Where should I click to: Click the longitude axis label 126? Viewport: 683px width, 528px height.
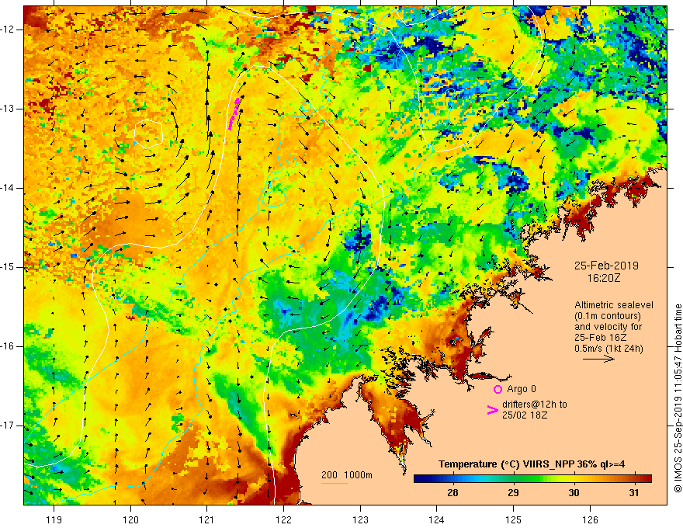click(590, 519)
